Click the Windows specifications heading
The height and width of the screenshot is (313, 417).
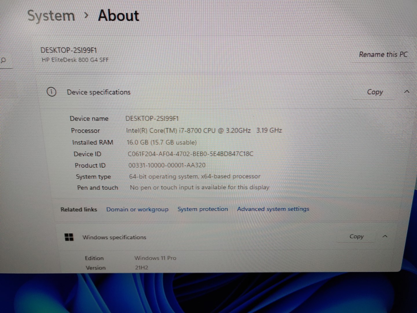point(114,237)
